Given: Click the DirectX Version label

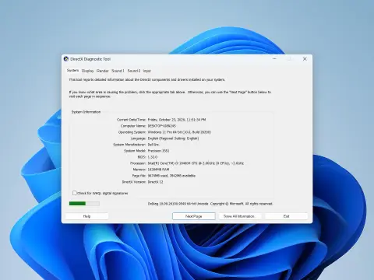Looking at the screenshot, I should pyautogui.click(x=134, y=182).
